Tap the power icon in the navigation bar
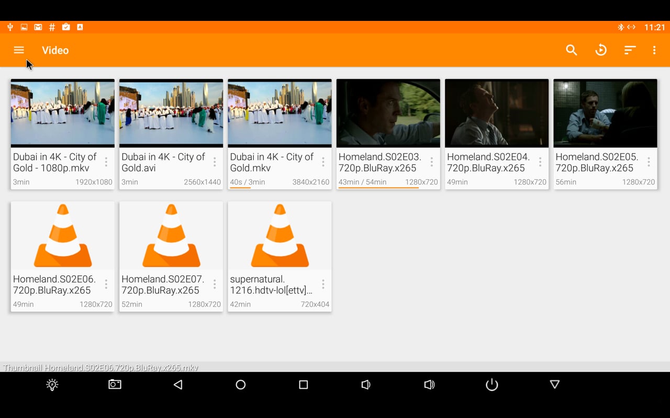This screenshot has width=670, height=418. point(492,385)
